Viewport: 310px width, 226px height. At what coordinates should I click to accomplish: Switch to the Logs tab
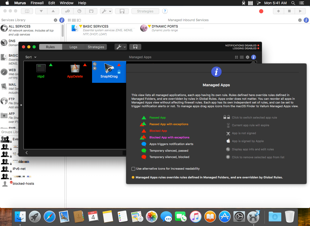click(x=73, y=47)
